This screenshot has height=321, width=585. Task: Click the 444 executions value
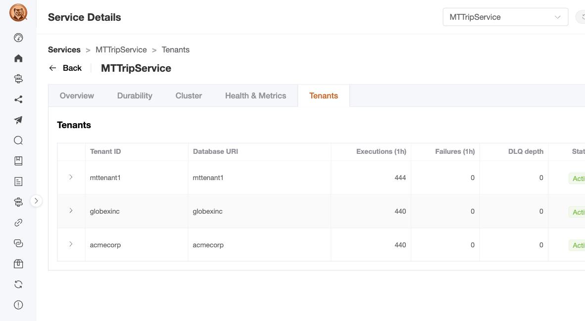(400, 178)
